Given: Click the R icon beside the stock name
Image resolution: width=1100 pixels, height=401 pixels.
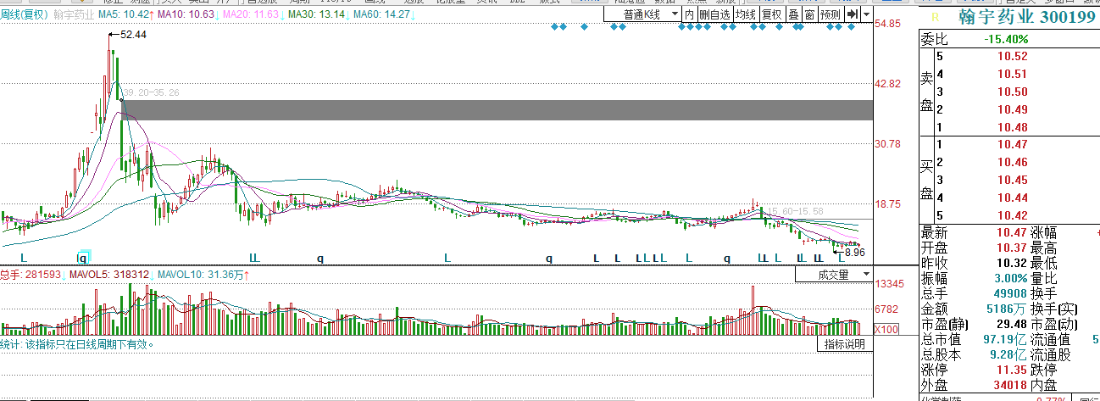Looking at the screenshot, I should (x=934, y=18).
